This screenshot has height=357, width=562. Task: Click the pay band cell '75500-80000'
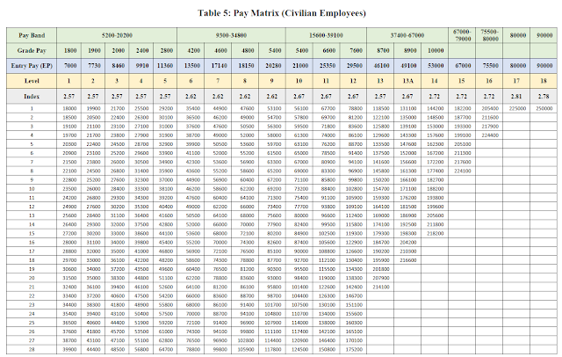(489, 35)
